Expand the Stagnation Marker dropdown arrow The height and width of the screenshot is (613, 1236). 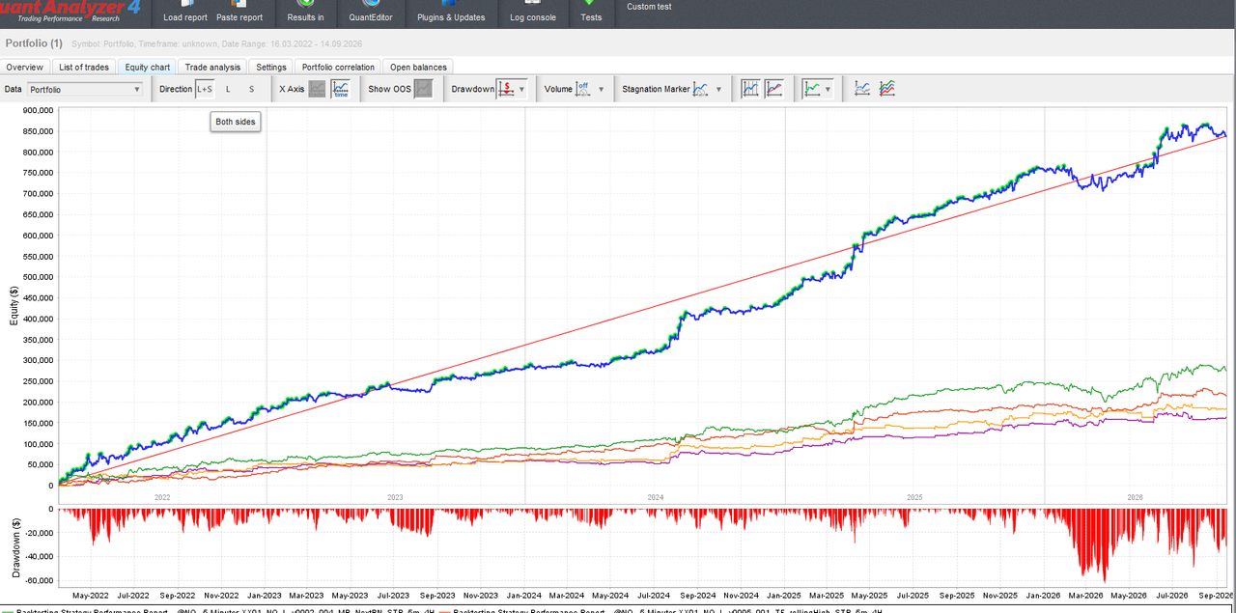718,90
